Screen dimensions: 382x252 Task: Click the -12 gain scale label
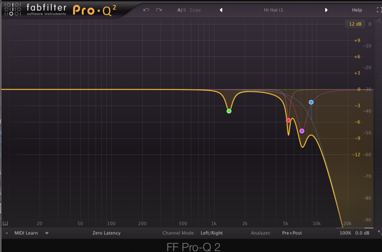(x=356, y=154)
